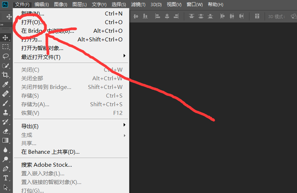297x193 pixels.
Task: Open the 编辑(E) menu
Action: pos(42,4)
